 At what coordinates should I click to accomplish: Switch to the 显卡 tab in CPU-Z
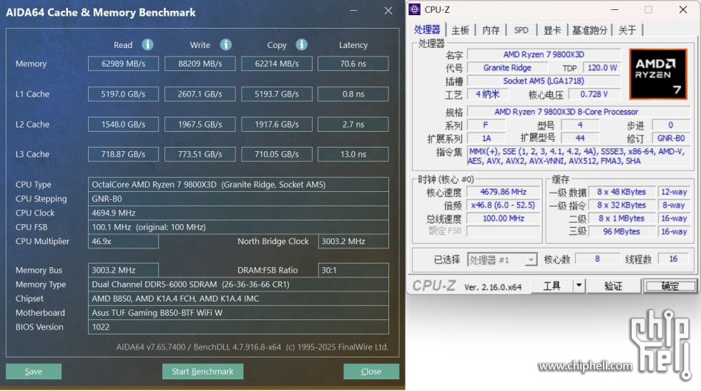pyautogui.click(x=552, y=30)
